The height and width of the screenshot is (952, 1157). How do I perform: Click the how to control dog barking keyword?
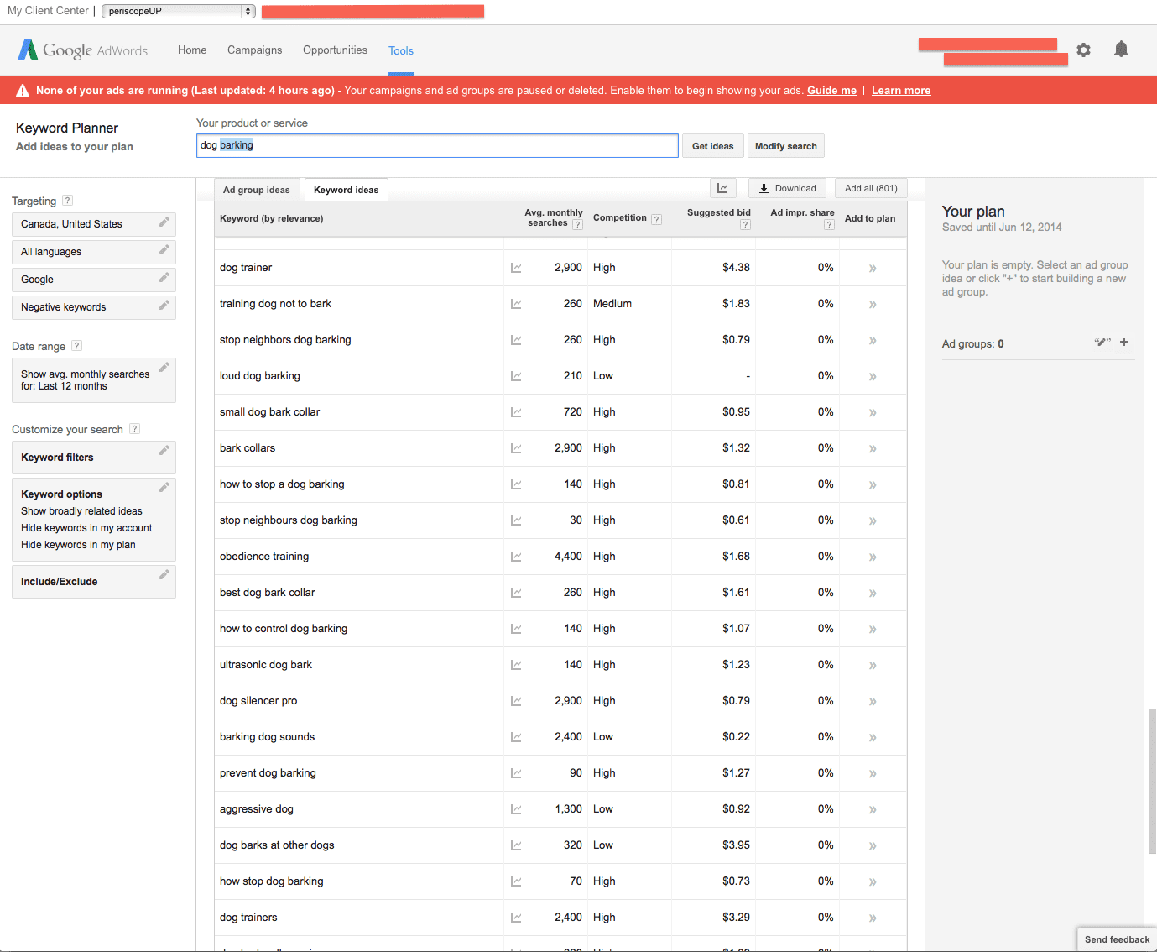[284, 629]
